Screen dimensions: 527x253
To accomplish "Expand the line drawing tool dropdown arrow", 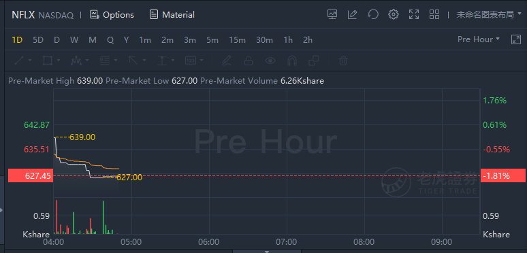I will 30,61.
